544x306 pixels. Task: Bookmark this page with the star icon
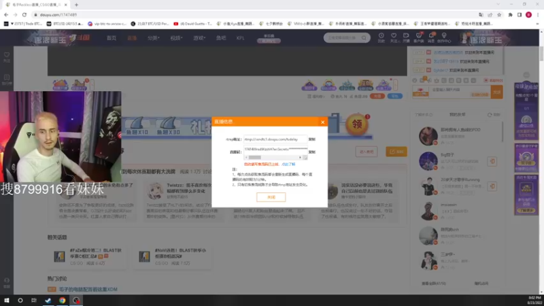tap(499, 15)
